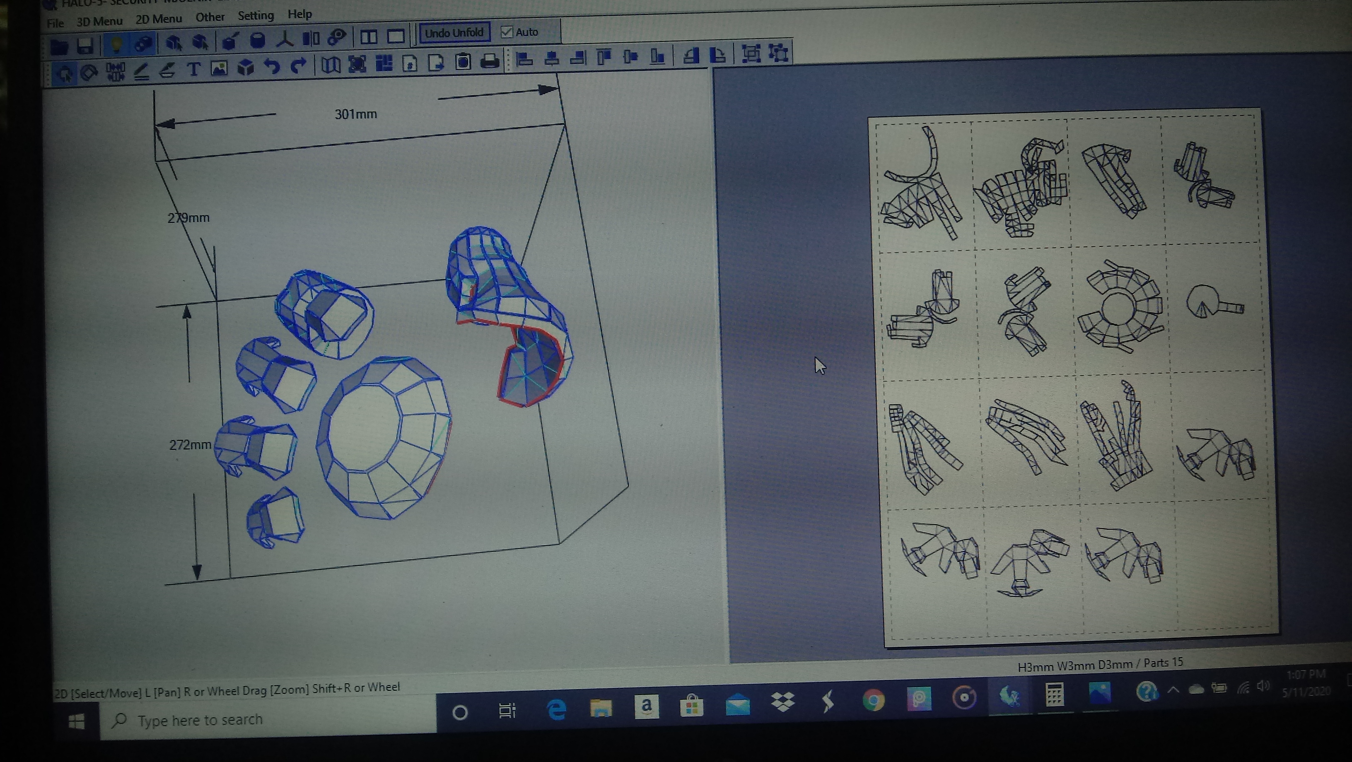Undo the last action with the curved arrow
The height and width of the screenshot is (762, 1352).
coord(272,67)
